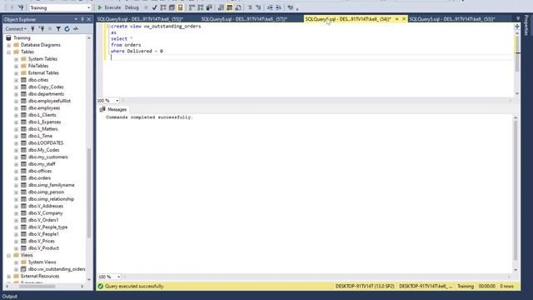533x300 pixels.
Task: Click 'Commands completed successfully.' message text
Action: [x=149, y=117]
